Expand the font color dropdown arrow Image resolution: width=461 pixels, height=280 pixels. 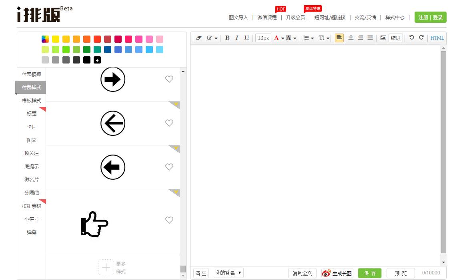[x=283, y=38]
